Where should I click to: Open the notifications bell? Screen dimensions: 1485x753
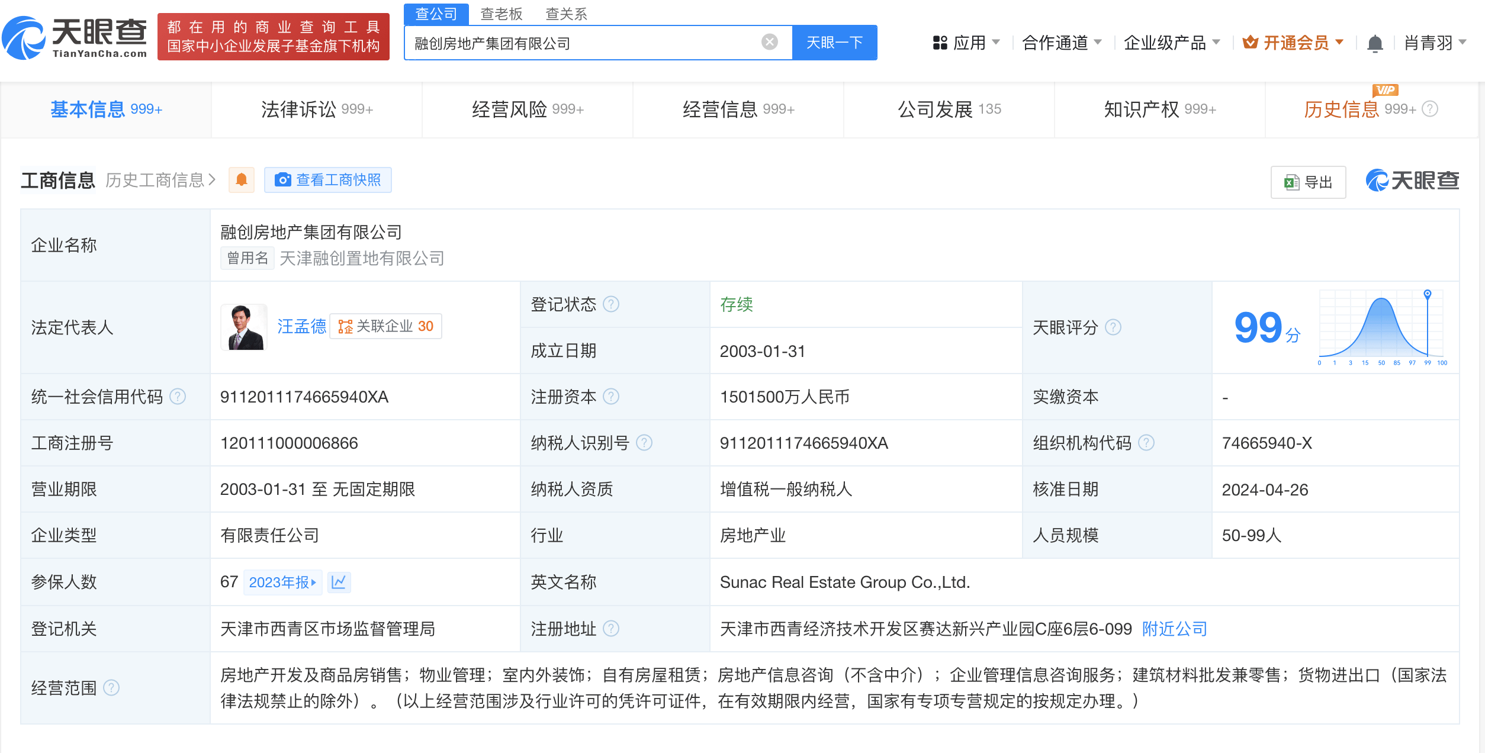[x=1375, y=43]
